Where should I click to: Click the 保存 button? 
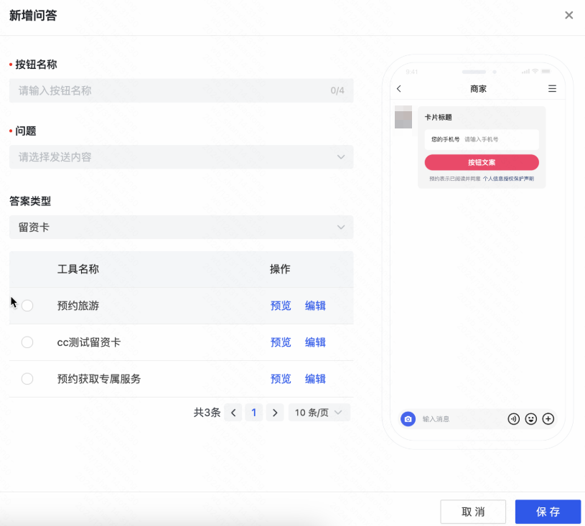pyautogui.click(x=548, y=512)
